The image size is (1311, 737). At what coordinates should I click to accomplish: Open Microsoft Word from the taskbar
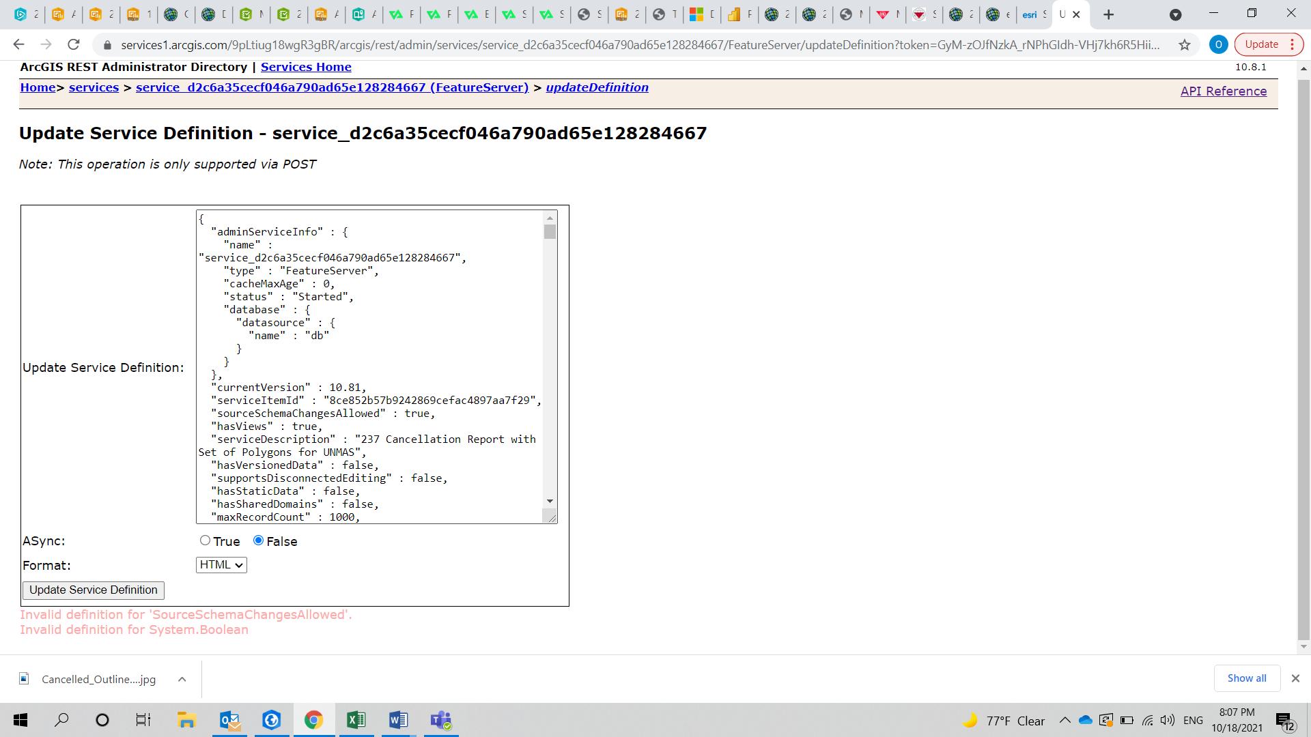click(399, 720)
